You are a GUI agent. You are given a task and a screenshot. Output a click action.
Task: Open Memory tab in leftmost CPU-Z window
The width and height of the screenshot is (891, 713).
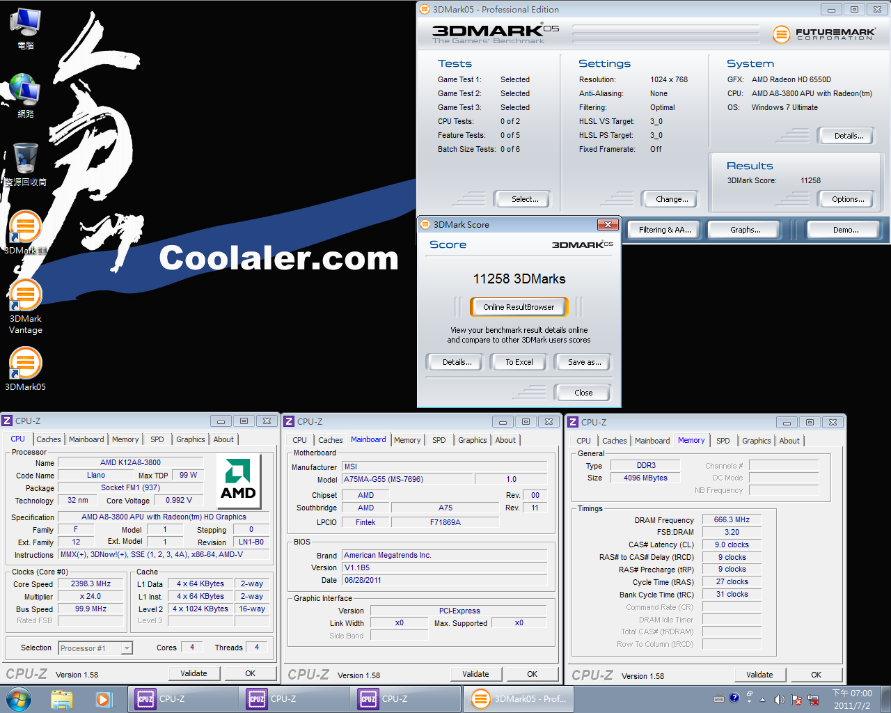point(125,439)
